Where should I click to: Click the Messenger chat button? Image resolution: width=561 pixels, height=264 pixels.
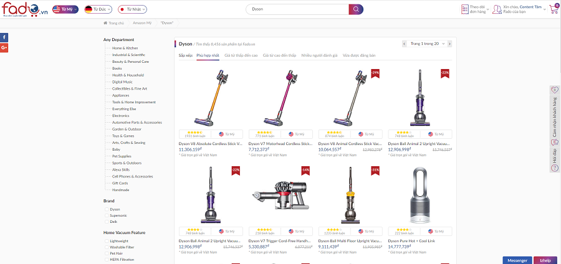pos(517,260)
